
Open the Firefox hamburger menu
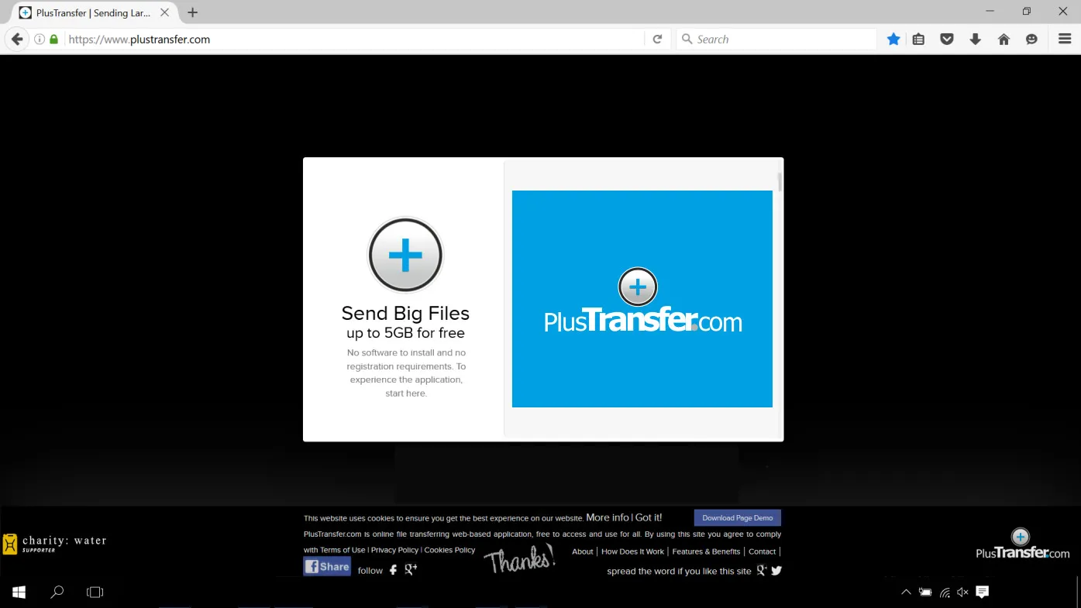[1063, 38]
